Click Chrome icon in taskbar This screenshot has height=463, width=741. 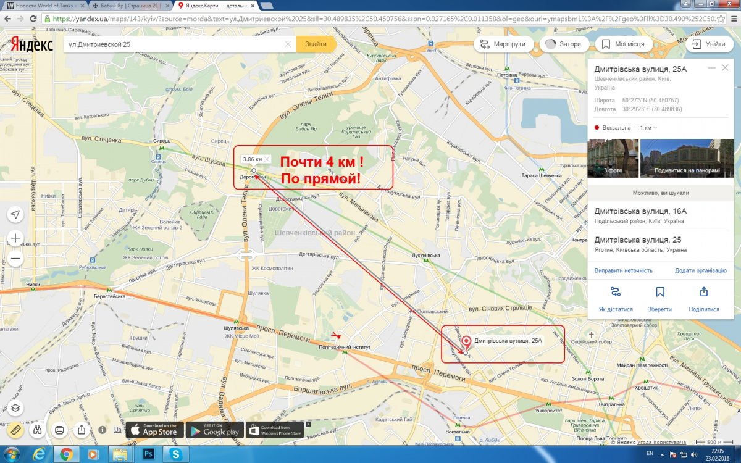pos(66,454)
